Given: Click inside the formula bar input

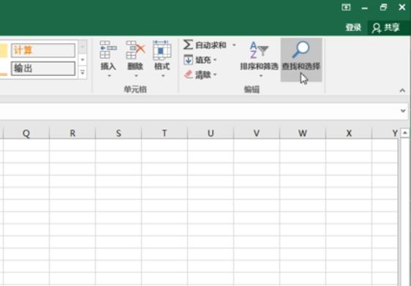Looking at the screenshot, I should 199,111.
